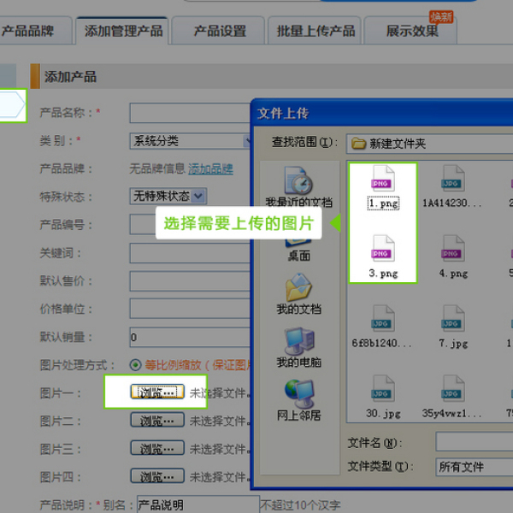
Task: Click 浏览 button for 图片二
Action: tap(157, 420)
